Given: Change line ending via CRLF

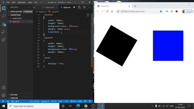Looking at the screenshot, I should point(60,101).
